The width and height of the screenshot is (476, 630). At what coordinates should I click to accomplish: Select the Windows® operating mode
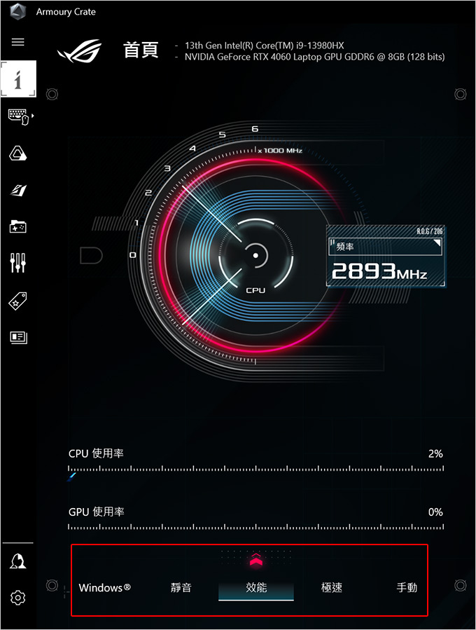pos(105,588)
